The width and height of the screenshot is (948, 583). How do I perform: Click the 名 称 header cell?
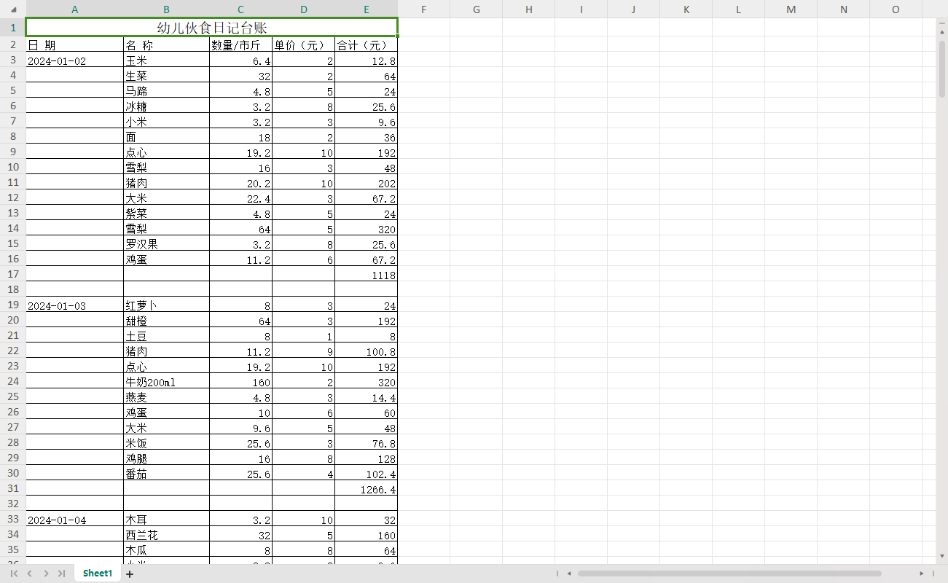click(x=167, y=44)
